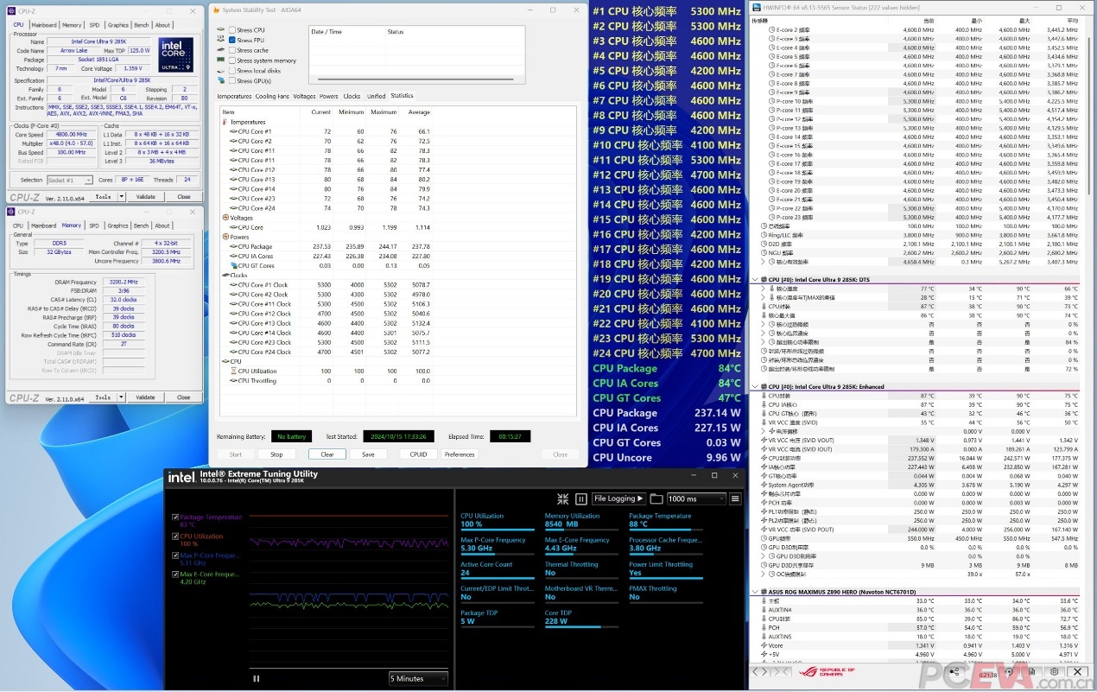Click the clock icon beside P-core 10 row

(771, 101)
